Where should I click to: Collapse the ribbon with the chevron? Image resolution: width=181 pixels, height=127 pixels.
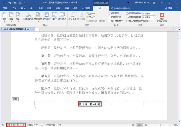tap(178, 25)
